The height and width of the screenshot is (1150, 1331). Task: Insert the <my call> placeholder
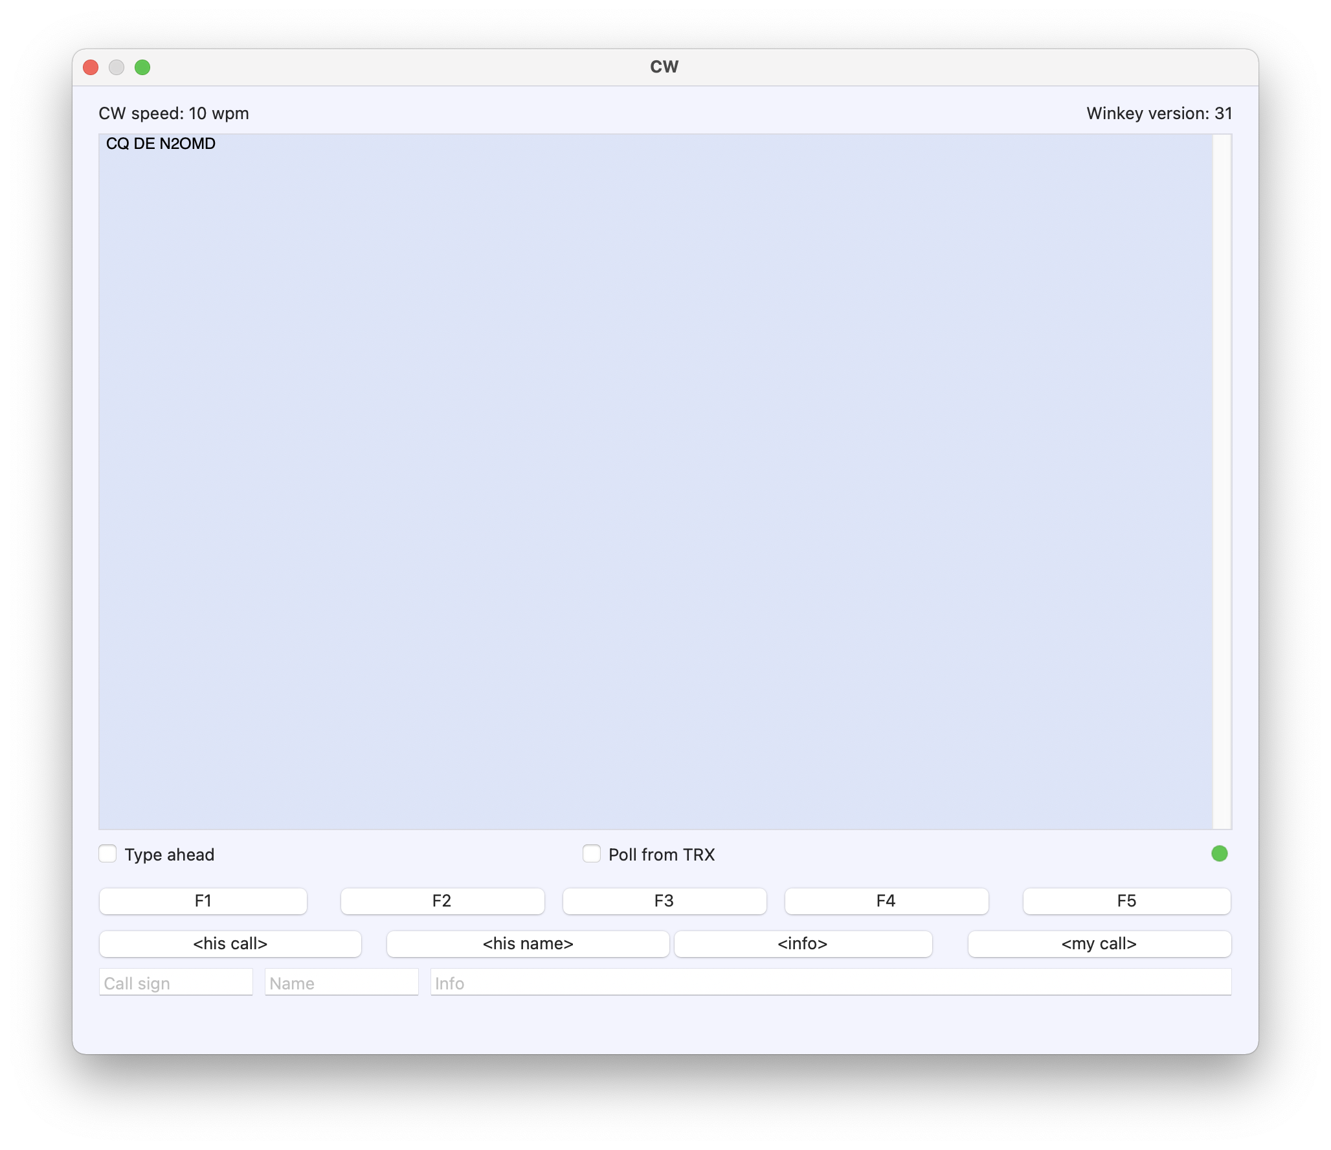1099,943
